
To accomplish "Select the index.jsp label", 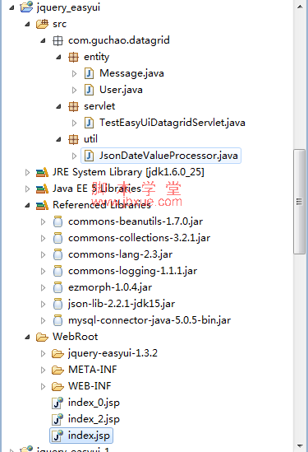I will pyautogui.click(x=89, y=436).
